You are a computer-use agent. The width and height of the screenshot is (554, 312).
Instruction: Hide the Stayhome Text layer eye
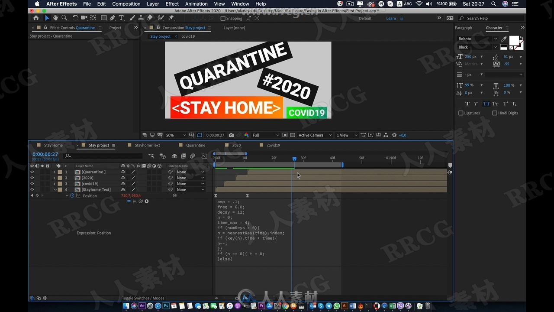click(x=32, y=189)
